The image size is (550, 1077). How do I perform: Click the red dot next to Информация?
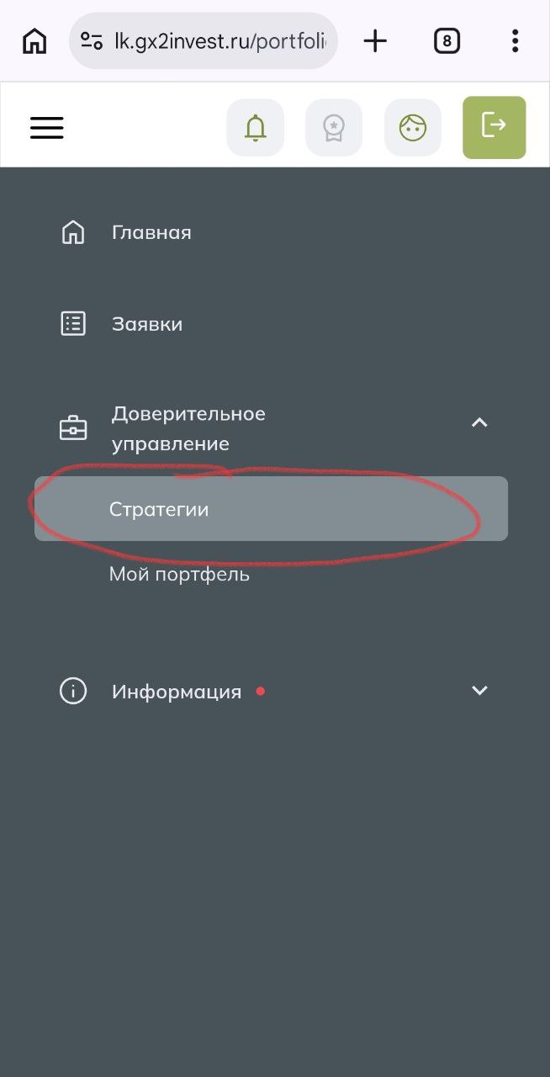(x=261, y=692)
